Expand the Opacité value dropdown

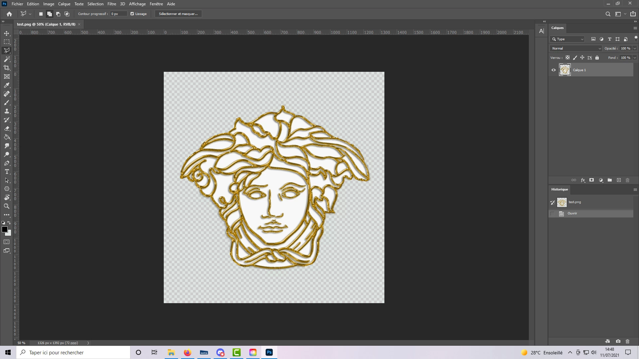pyautogui.click(x=635, y=49)
